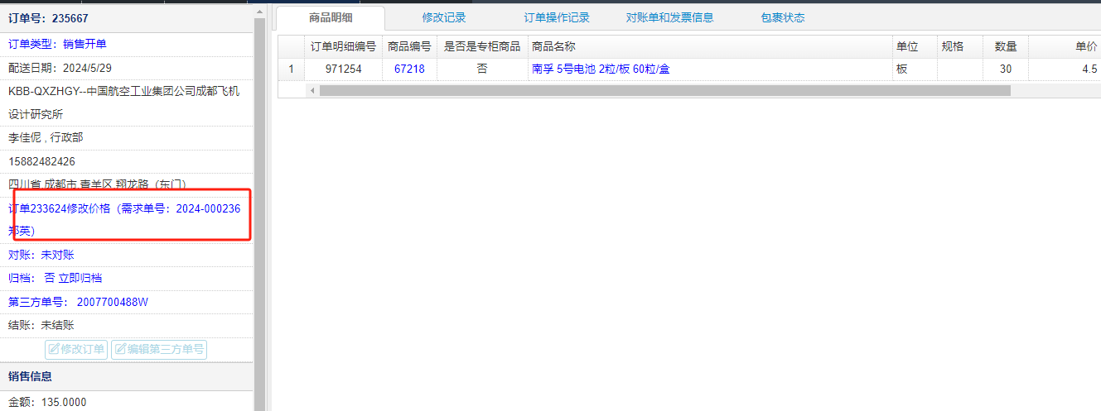Screen dimensions: 1101x411
Task: Click the 结账: 未结账 status line
Action: [41, 326]
